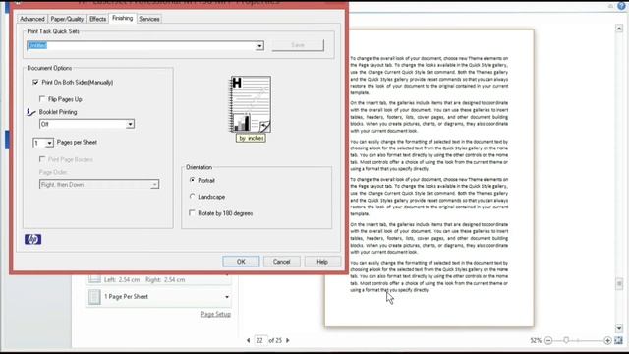Open the Page Setup link

(x=216, y=314)
